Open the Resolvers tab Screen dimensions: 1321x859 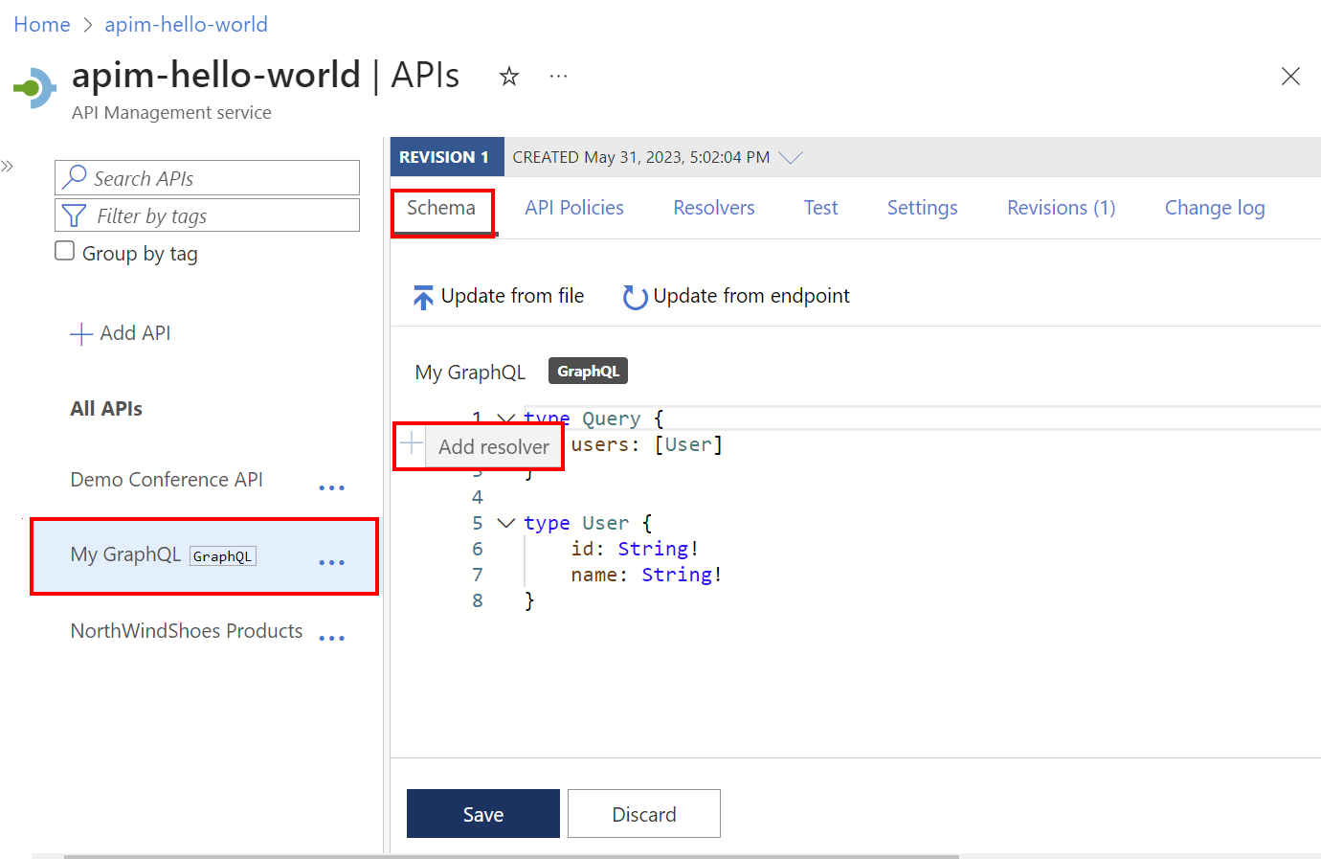coord(713,208)
